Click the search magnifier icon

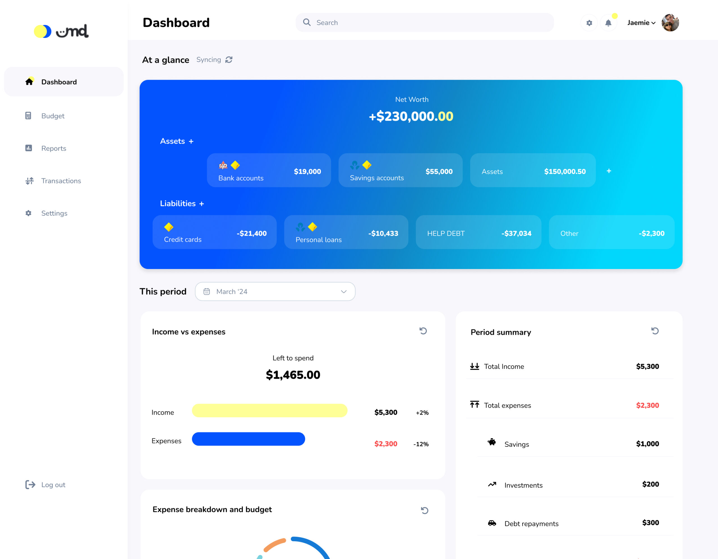tap(307, 22)
